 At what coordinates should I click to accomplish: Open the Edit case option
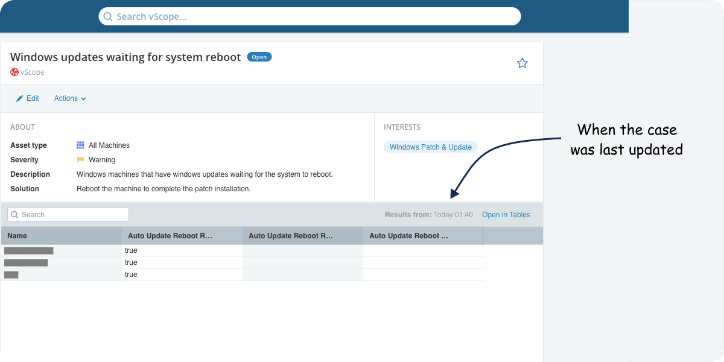tap(28, 98)
